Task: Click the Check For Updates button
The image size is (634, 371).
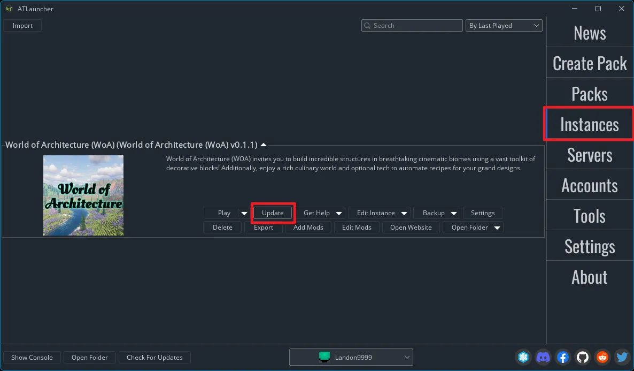Action: click(154, 357)
